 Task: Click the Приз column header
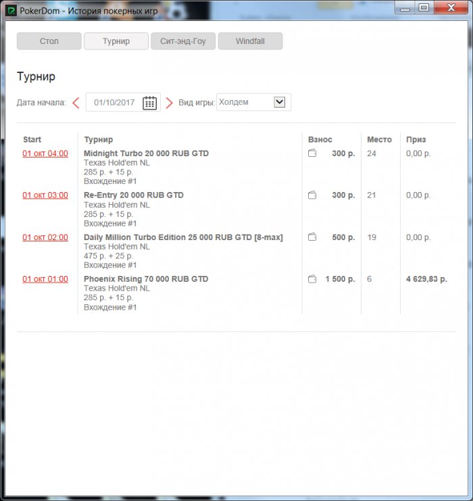coord(416,140)
